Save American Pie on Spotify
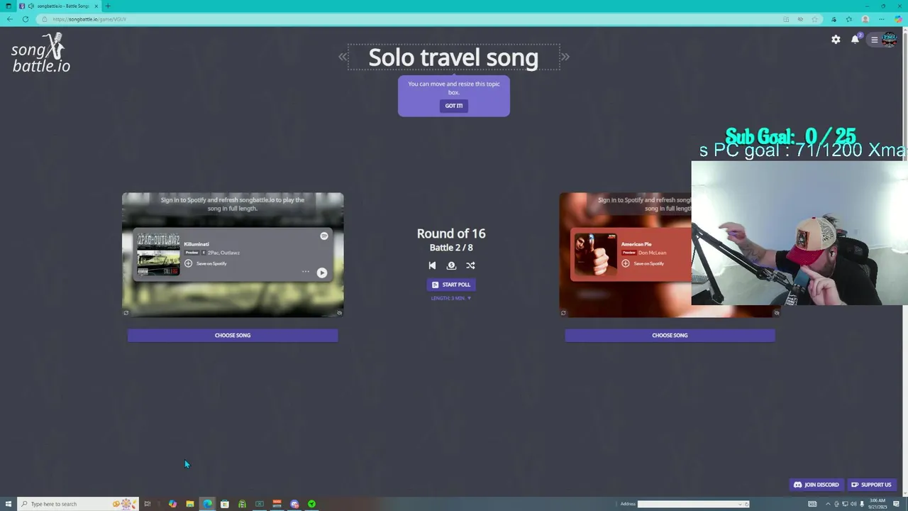Image resolution: width=908 pixels, height=511 pixels. (643, 263)
